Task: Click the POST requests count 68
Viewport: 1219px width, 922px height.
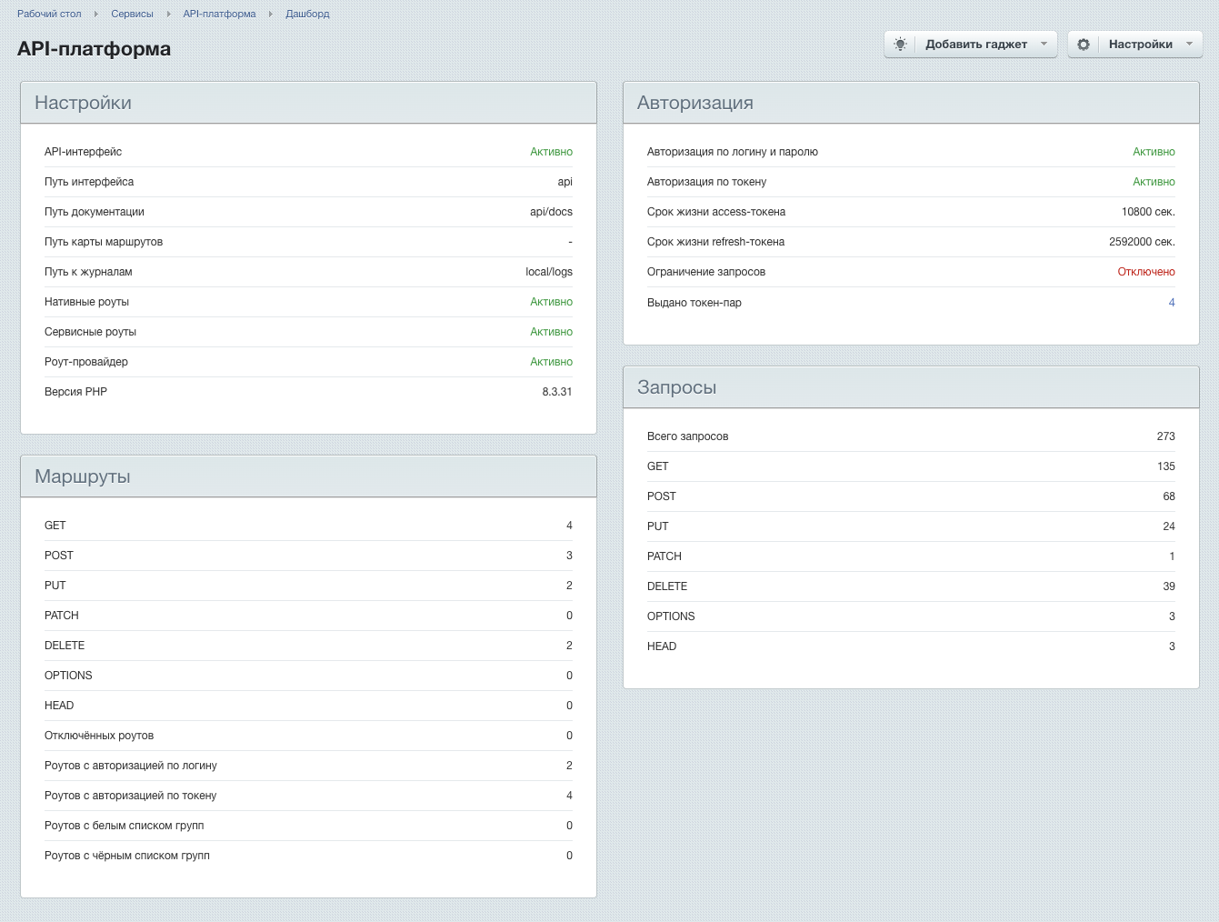Action: coord(1169,496)
